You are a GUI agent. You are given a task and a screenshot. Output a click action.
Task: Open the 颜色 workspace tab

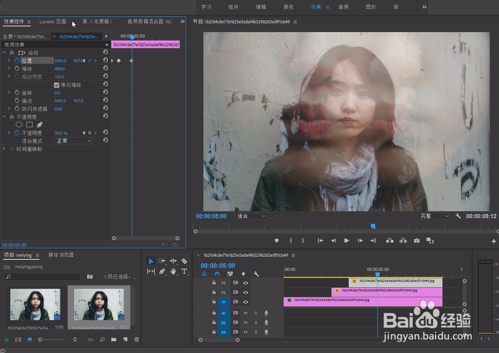pos(288,7)
